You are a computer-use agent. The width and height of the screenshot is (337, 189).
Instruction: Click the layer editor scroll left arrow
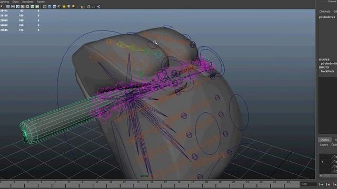(x=321, y=176)
